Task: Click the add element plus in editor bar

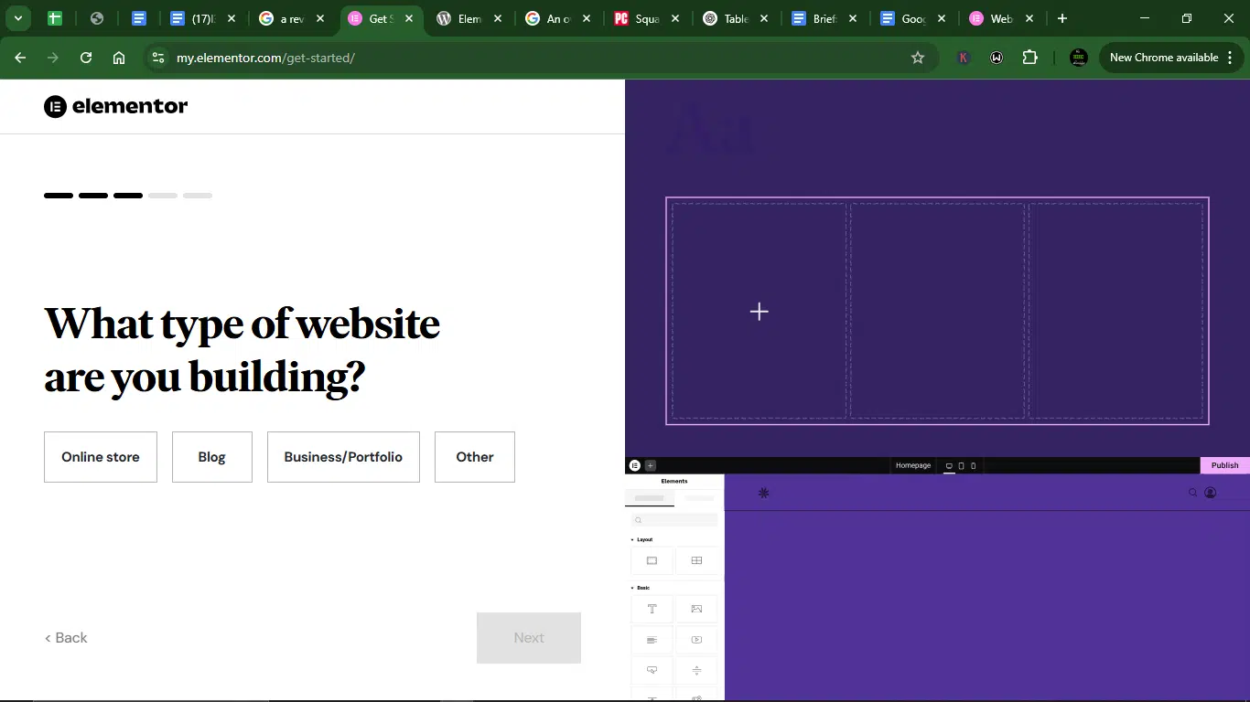Action: (x=651, y=465)
